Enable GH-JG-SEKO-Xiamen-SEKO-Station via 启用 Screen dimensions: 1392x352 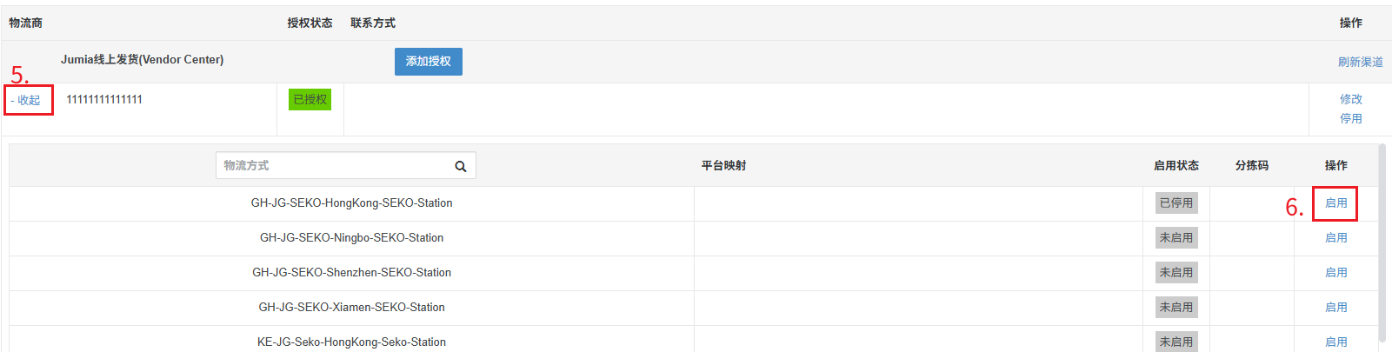pyautogui.click(x=1336, y=307)
